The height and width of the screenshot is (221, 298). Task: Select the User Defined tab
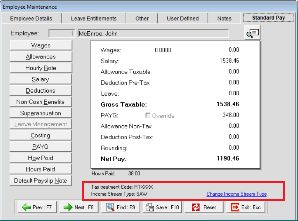pos(183,18)
